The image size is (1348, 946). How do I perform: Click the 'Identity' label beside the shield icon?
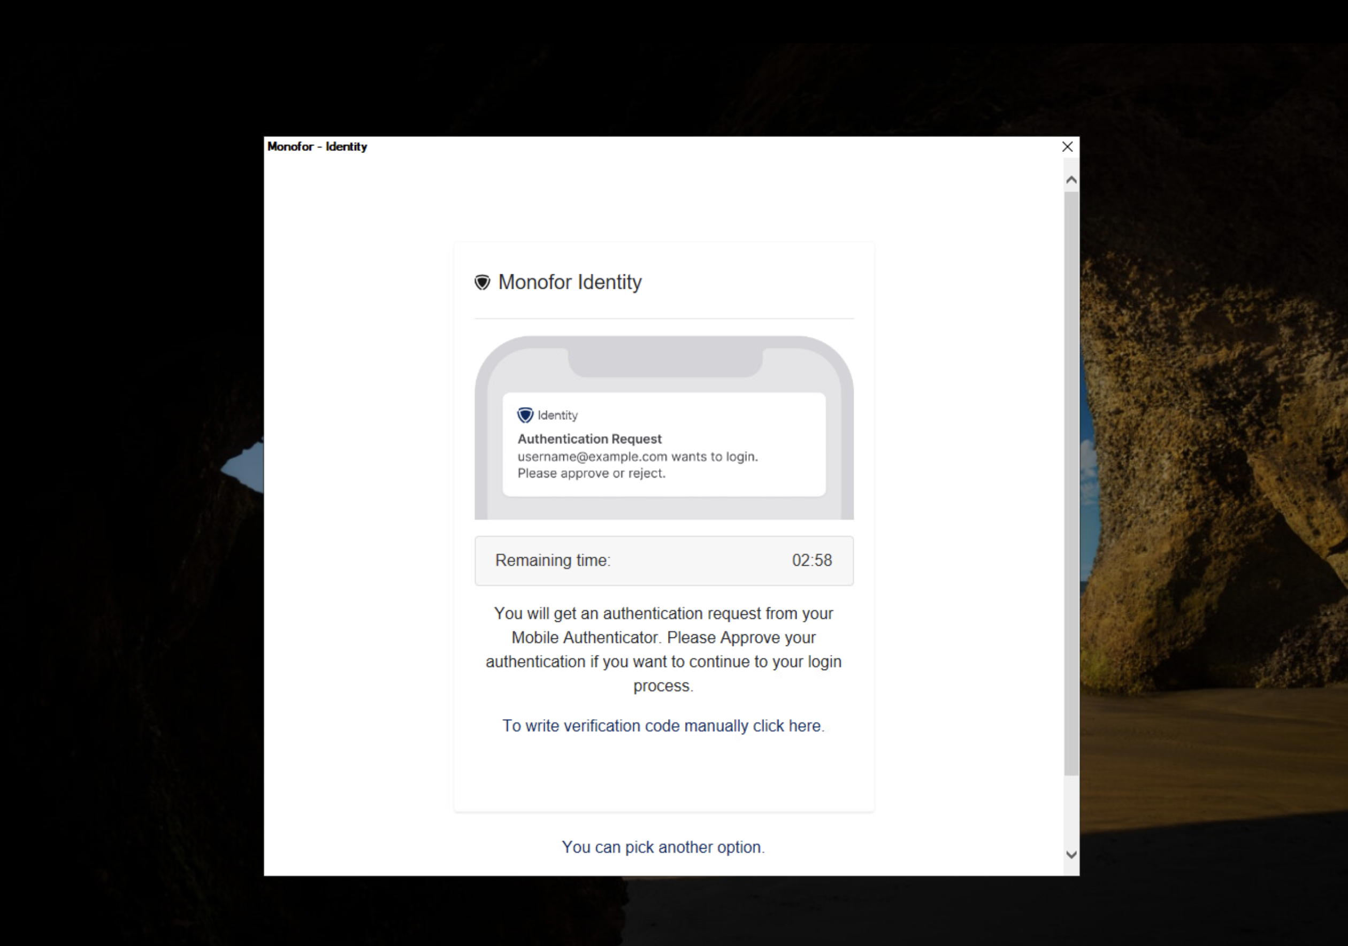click(558, 416)
